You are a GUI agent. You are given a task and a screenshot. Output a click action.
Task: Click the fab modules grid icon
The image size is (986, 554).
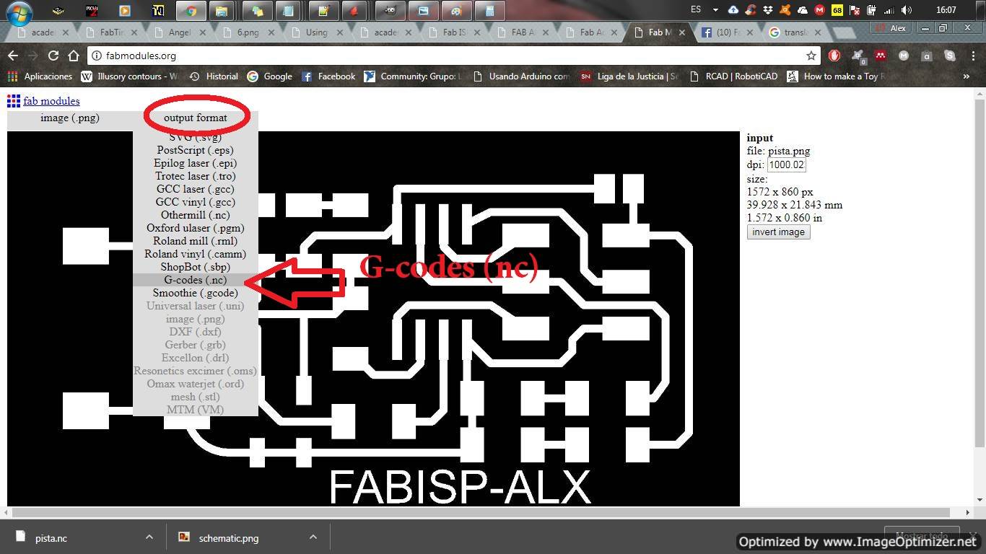(x=14, y=101)
